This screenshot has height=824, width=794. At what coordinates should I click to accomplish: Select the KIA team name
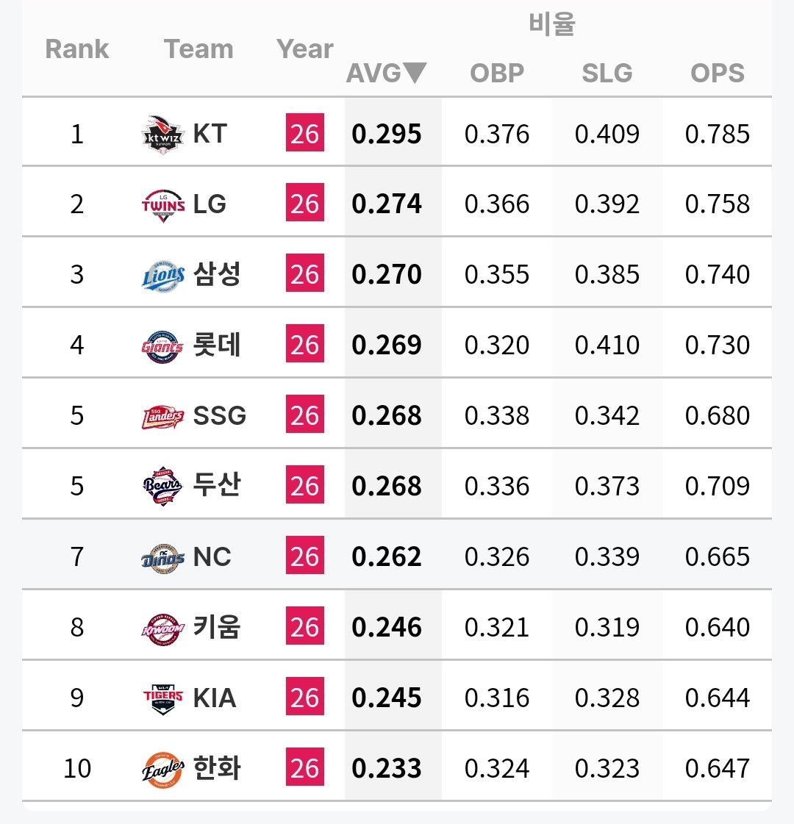[x=215, y=698]
